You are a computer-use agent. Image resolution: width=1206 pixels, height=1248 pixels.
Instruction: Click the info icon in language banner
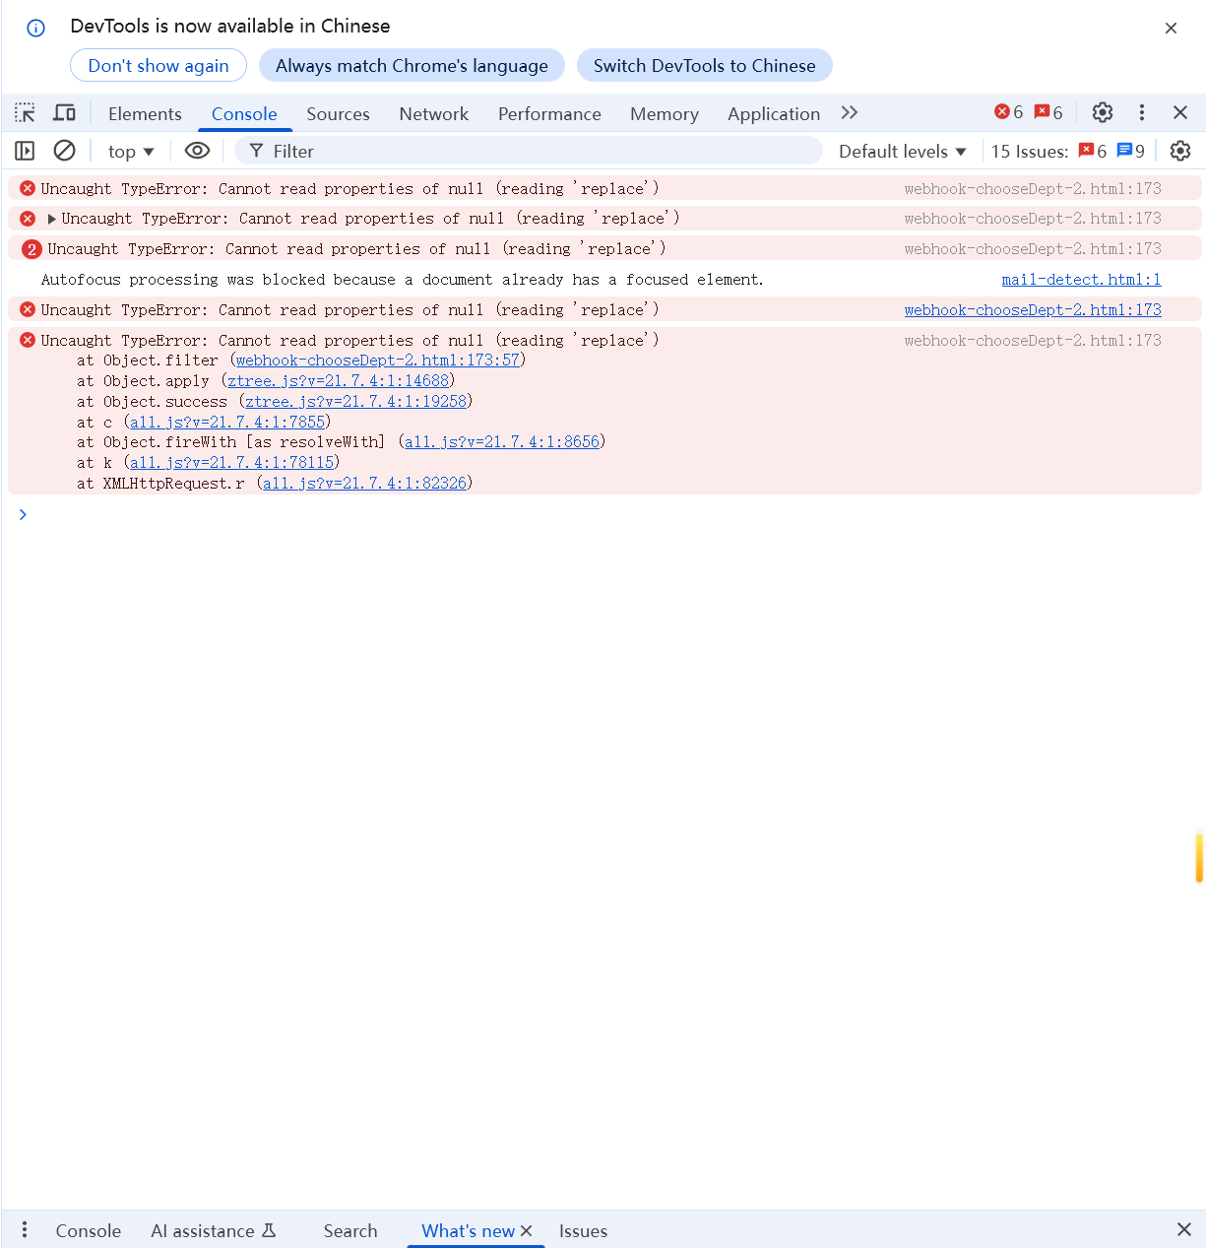click(x=35, y=28)
